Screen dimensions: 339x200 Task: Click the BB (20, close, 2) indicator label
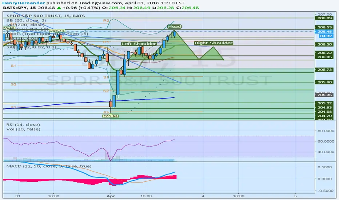[26, 20]
